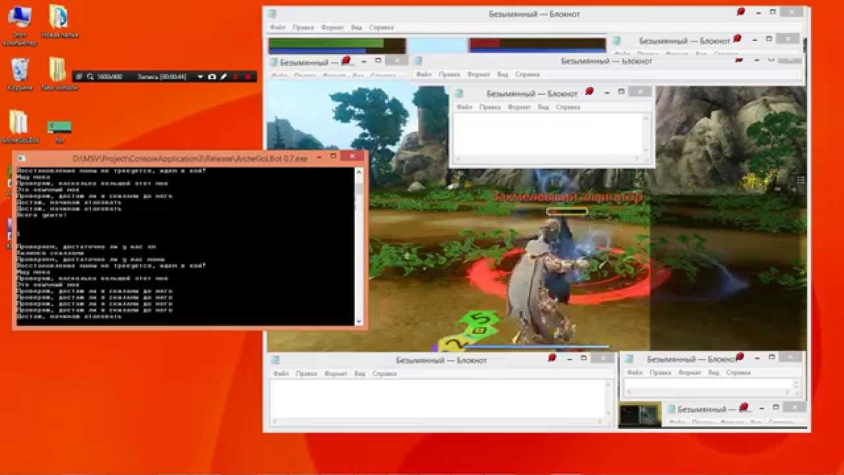844x475 pixels.
Task: Click the dark game thumbnail near bottom-right
Action: point(640,415)
